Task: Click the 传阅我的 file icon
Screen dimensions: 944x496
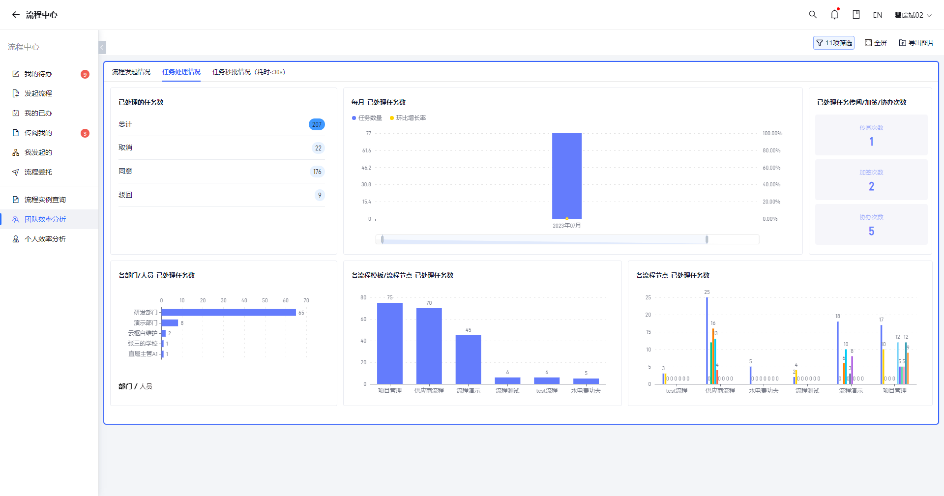Action: point(16,133)
